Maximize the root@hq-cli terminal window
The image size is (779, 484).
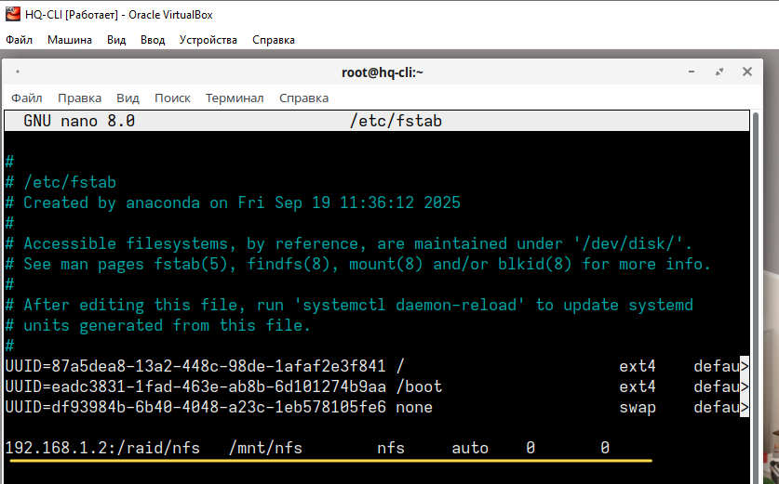719,72
